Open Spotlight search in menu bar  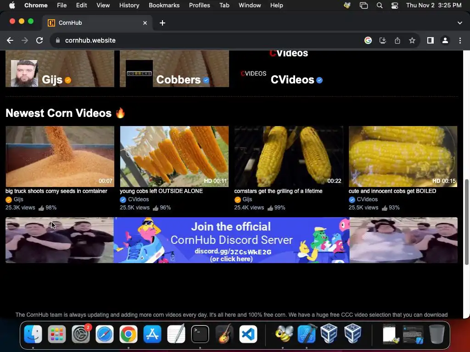pyautogui.click(x=380, y=5)
